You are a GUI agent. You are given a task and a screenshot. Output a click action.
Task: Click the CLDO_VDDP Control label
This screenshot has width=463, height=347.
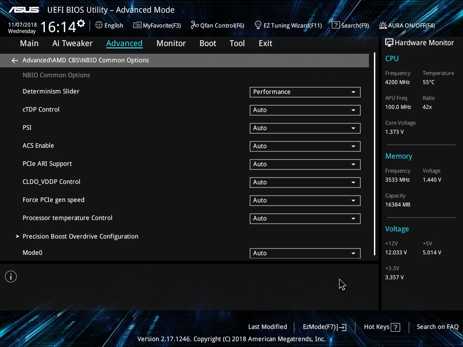pyautogui.click(x=52, y=182)
